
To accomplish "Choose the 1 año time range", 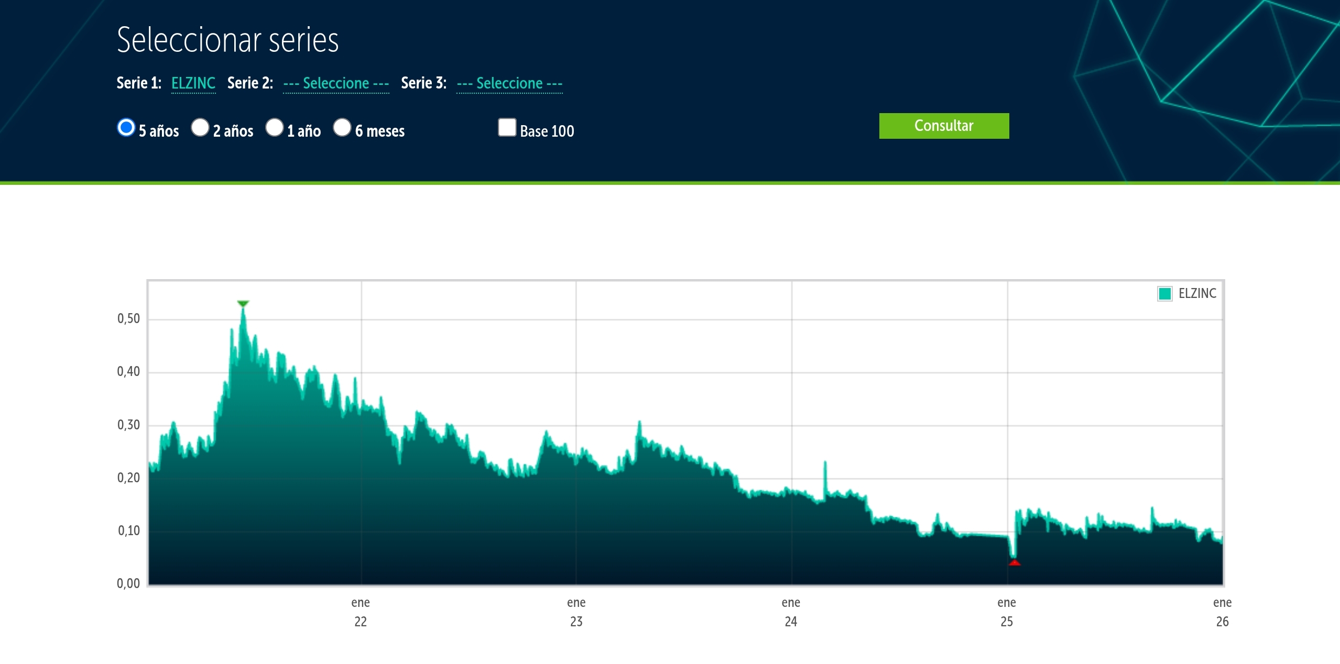I will click(x=274, y=127).
